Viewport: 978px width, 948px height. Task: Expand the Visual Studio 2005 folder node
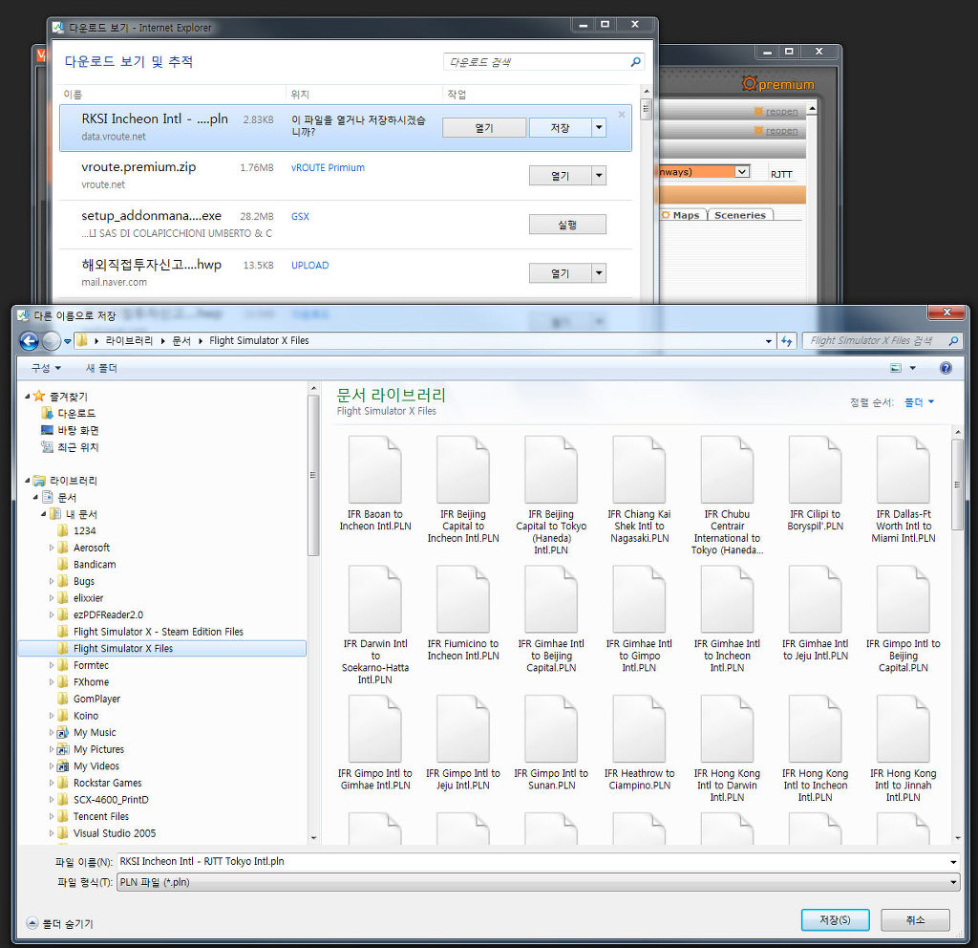coord(52,833)
